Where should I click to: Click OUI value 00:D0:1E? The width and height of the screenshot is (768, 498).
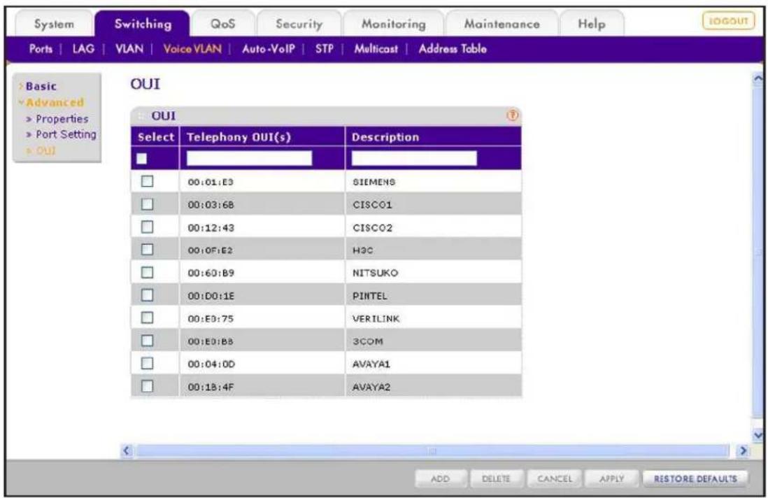211,296
